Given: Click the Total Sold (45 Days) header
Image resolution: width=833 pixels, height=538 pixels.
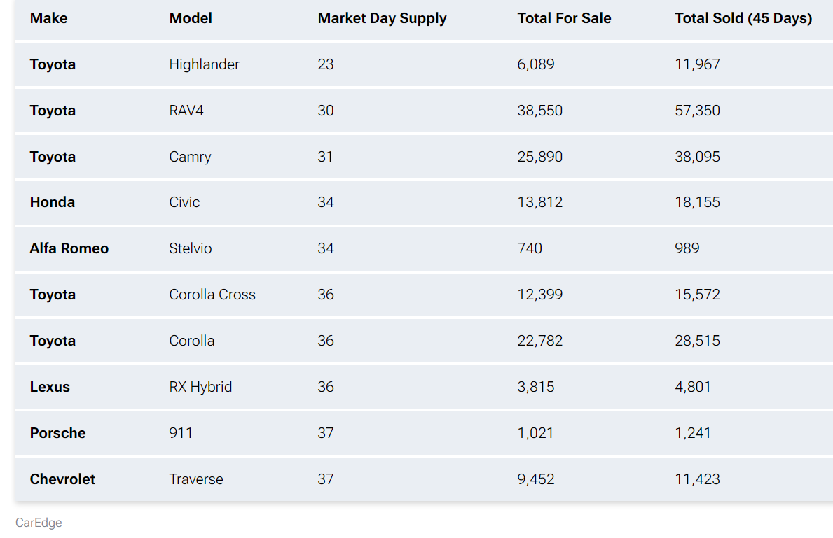Looking at the screenshot, I should pos(743,19).
